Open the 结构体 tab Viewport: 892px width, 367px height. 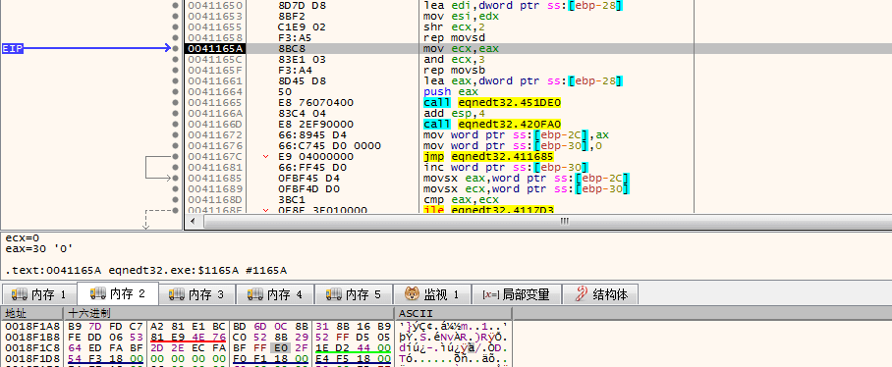tap(600, 294)
